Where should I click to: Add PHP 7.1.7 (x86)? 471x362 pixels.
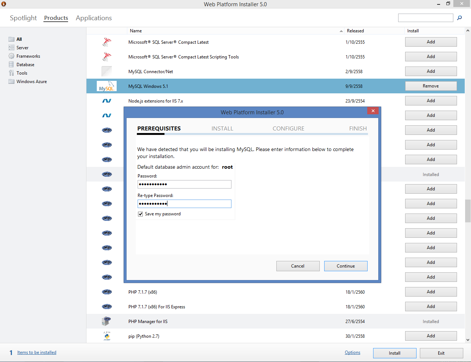click(x=431, y=292)
